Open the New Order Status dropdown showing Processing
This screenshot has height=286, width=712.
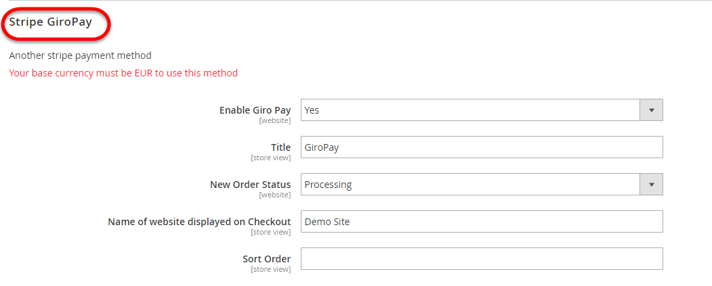point(470,185)
